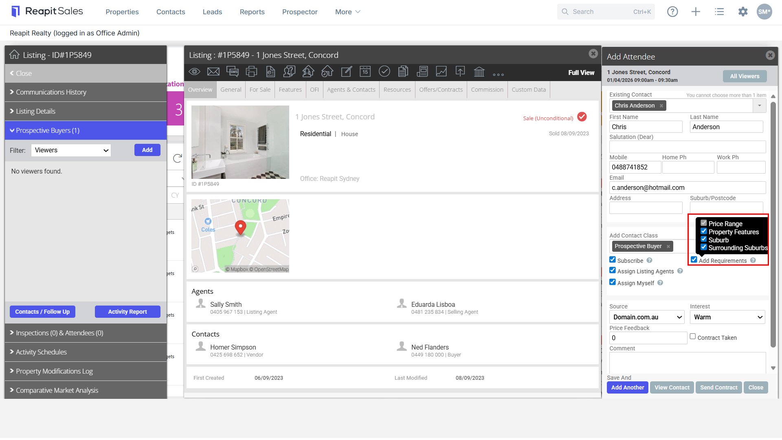
Task: Click the Activity Report button
Action: [x=127, y=312]
